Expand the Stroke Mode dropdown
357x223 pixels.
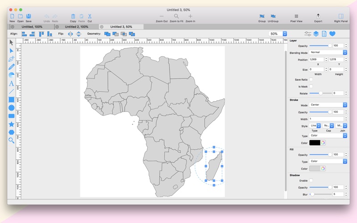(x=328, y=105)
